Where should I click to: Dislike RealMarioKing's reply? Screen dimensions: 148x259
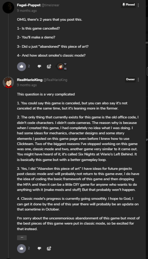39,248
